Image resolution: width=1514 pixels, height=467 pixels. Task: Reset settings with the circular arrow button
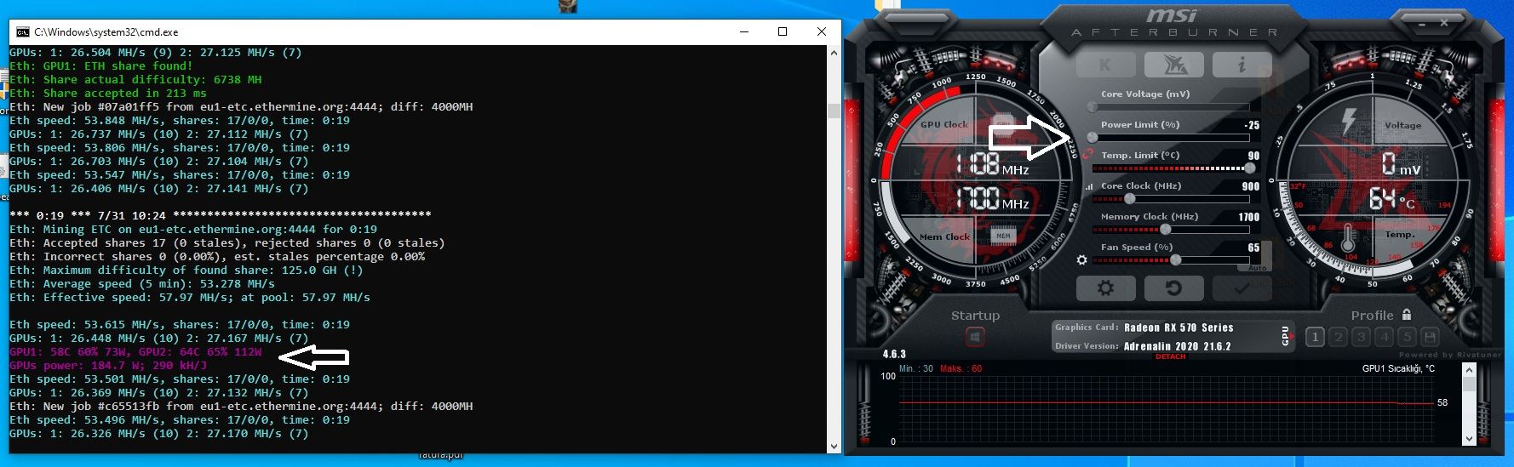[1173, 288]
